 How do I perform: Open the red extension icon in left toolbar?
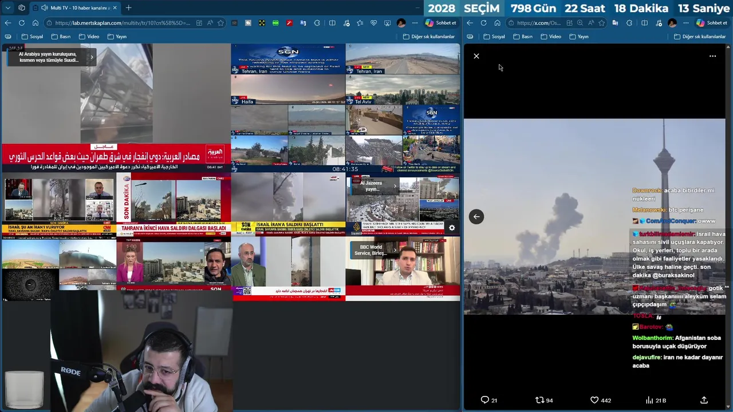[289, 23]
